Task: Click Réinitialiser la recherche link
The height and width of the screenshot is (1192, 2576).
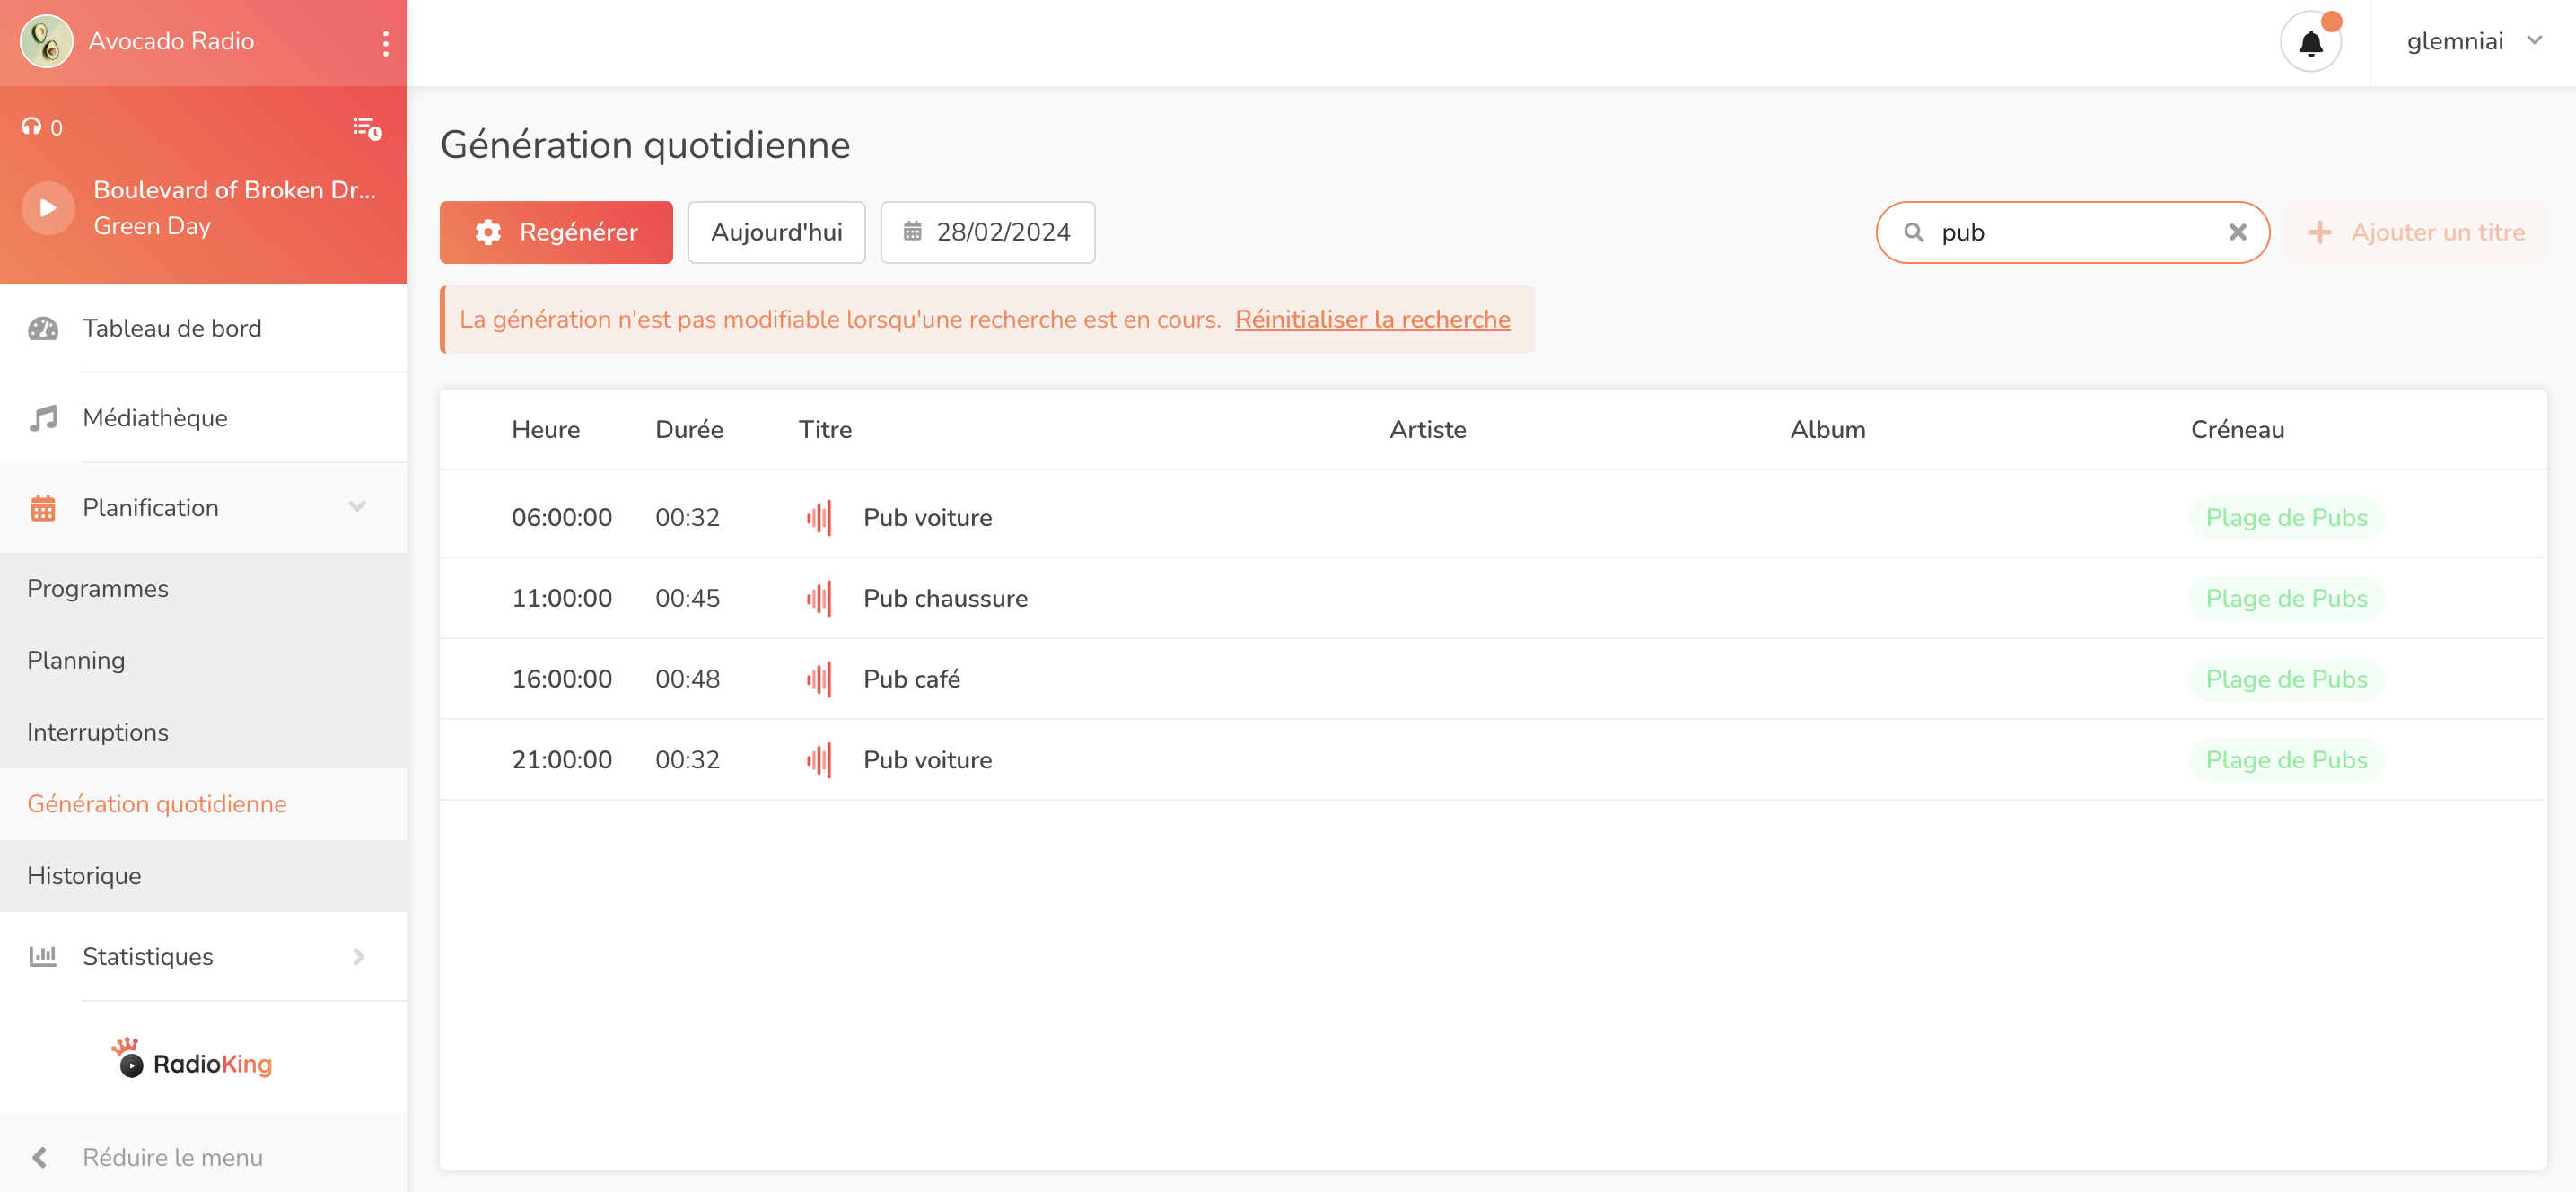Action: point(1372,319)
